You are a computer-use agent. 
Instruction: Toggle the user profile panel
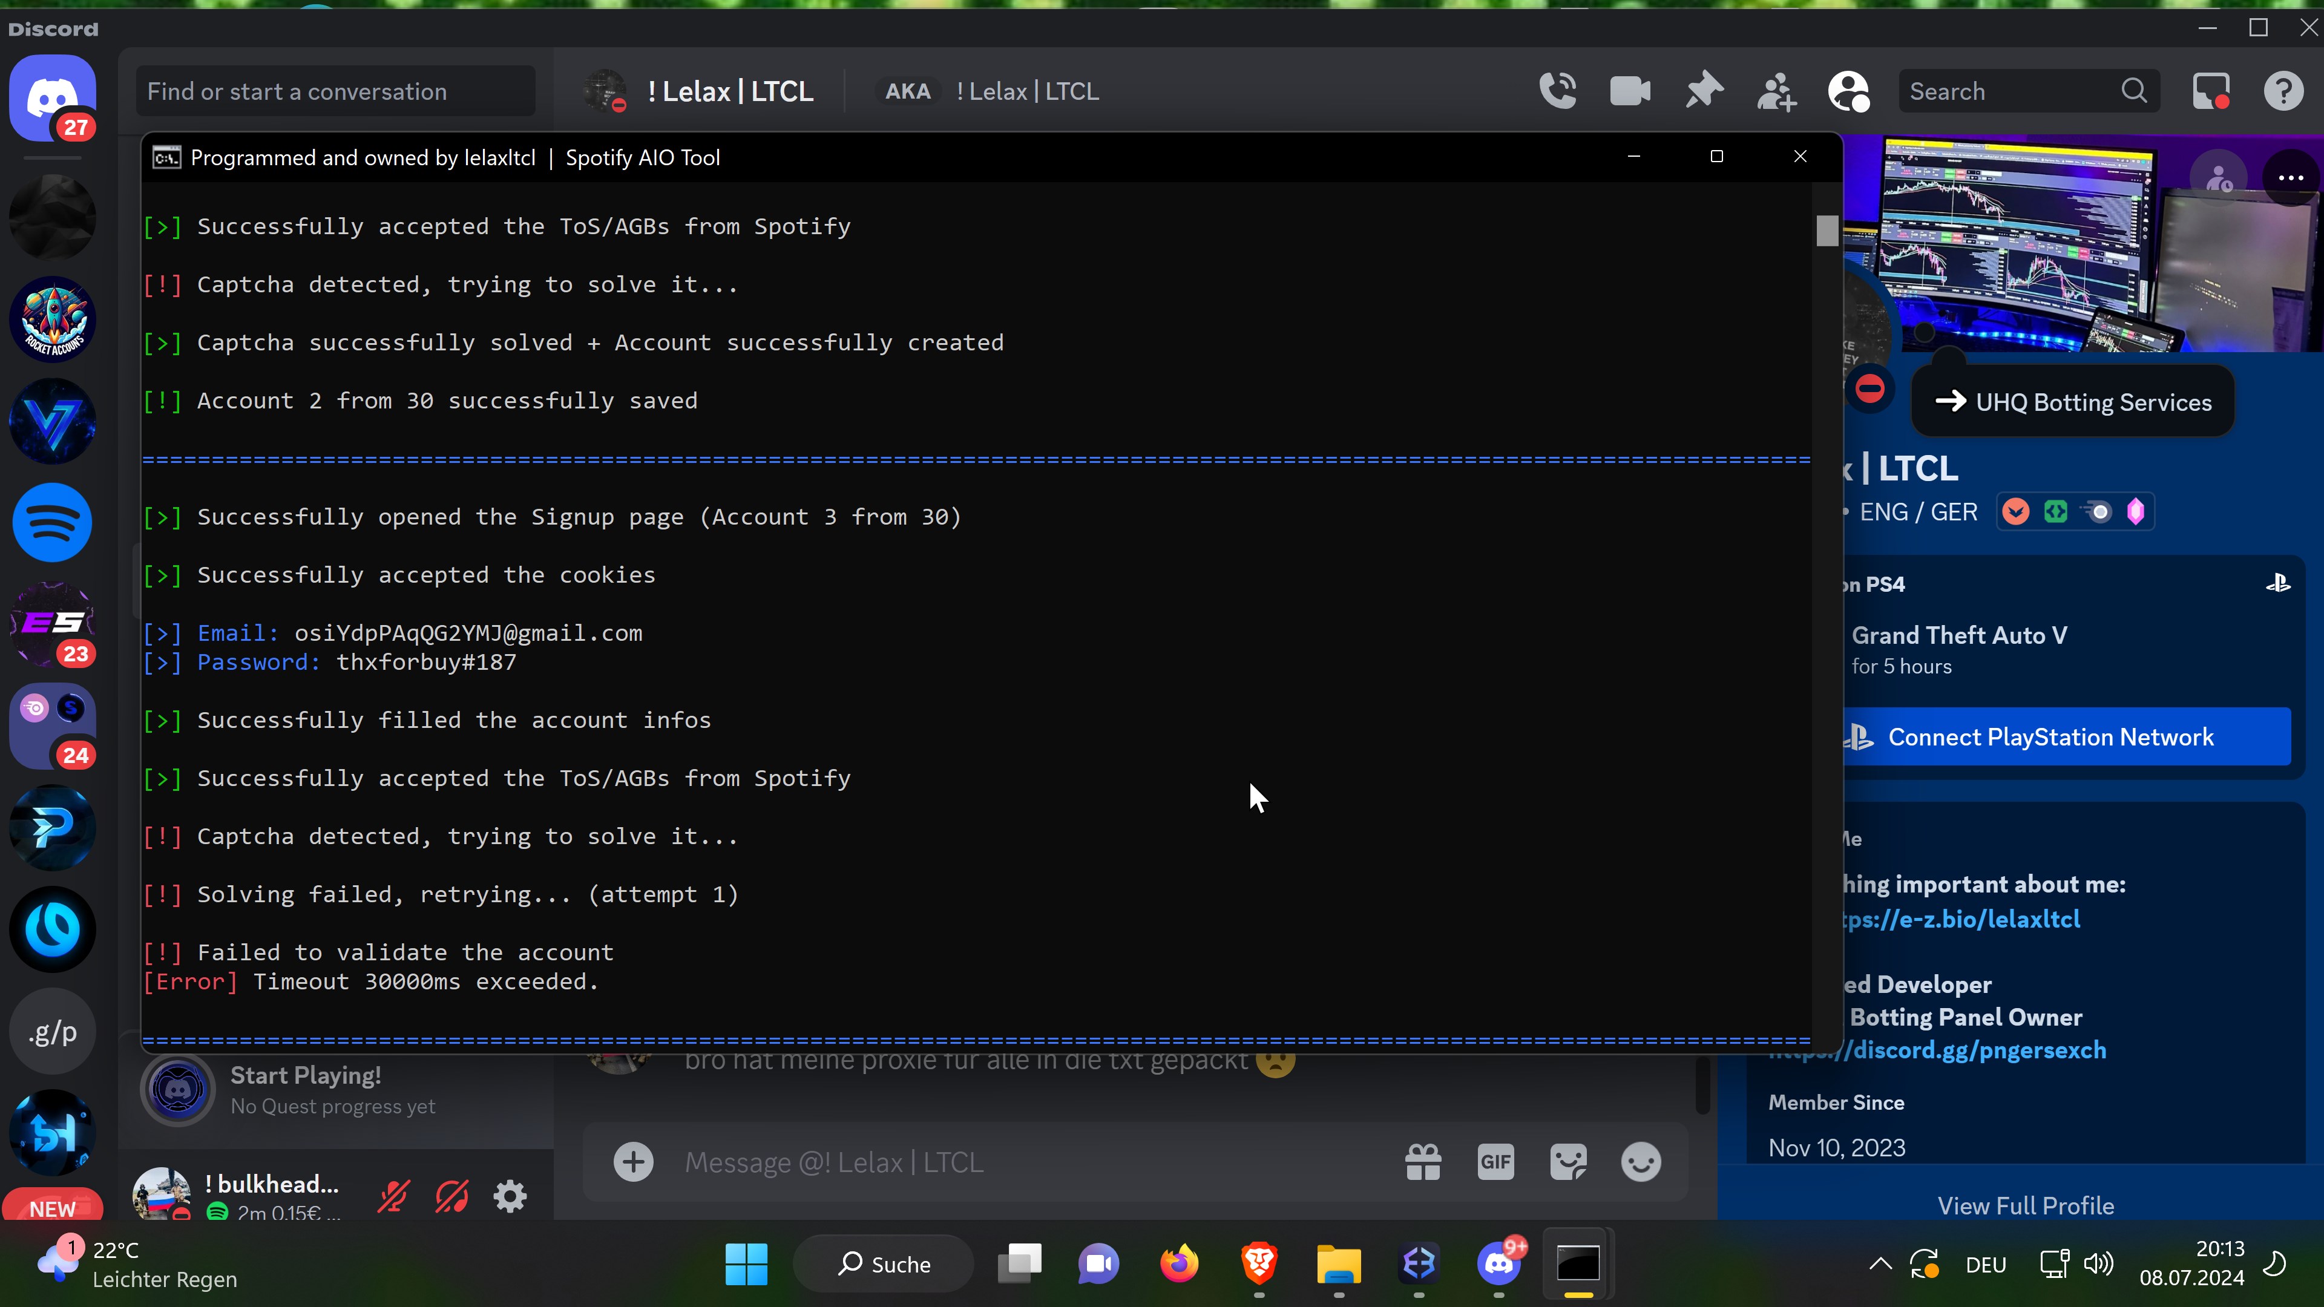(1848, 91)
